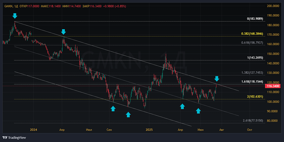The height and width of the screenshot is (142, 284).
Task: Click the ЗАКР116.3400 close value
Action: (x=92, y=6)
